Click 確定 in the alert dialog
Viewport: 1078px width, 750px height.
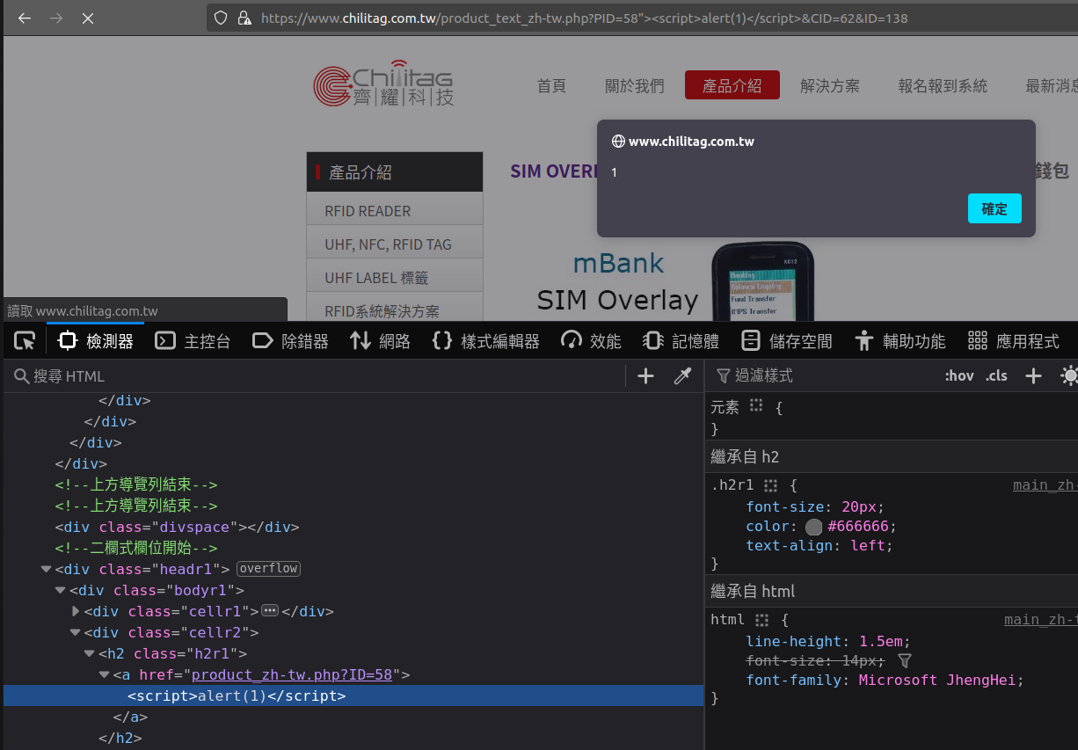994,208
